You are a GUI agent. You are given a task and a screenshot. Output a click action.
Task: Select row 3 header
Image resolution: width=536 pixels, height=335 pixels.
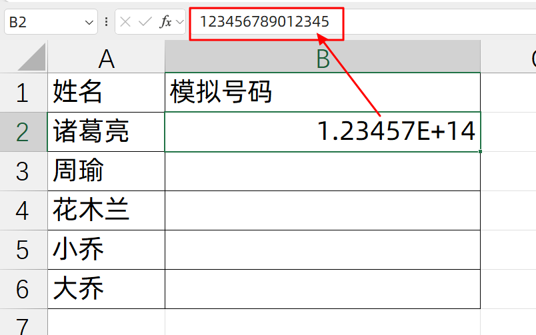click(23, 171)
